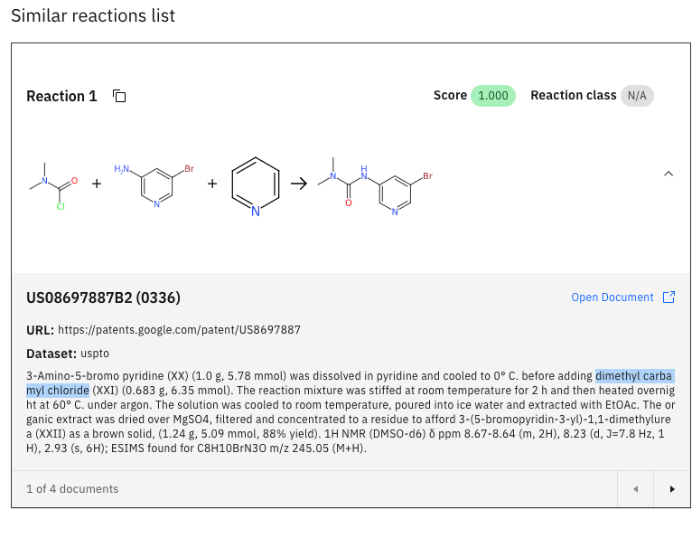
Task: Select the pyridine molecule structure
Action: [256, 186]
